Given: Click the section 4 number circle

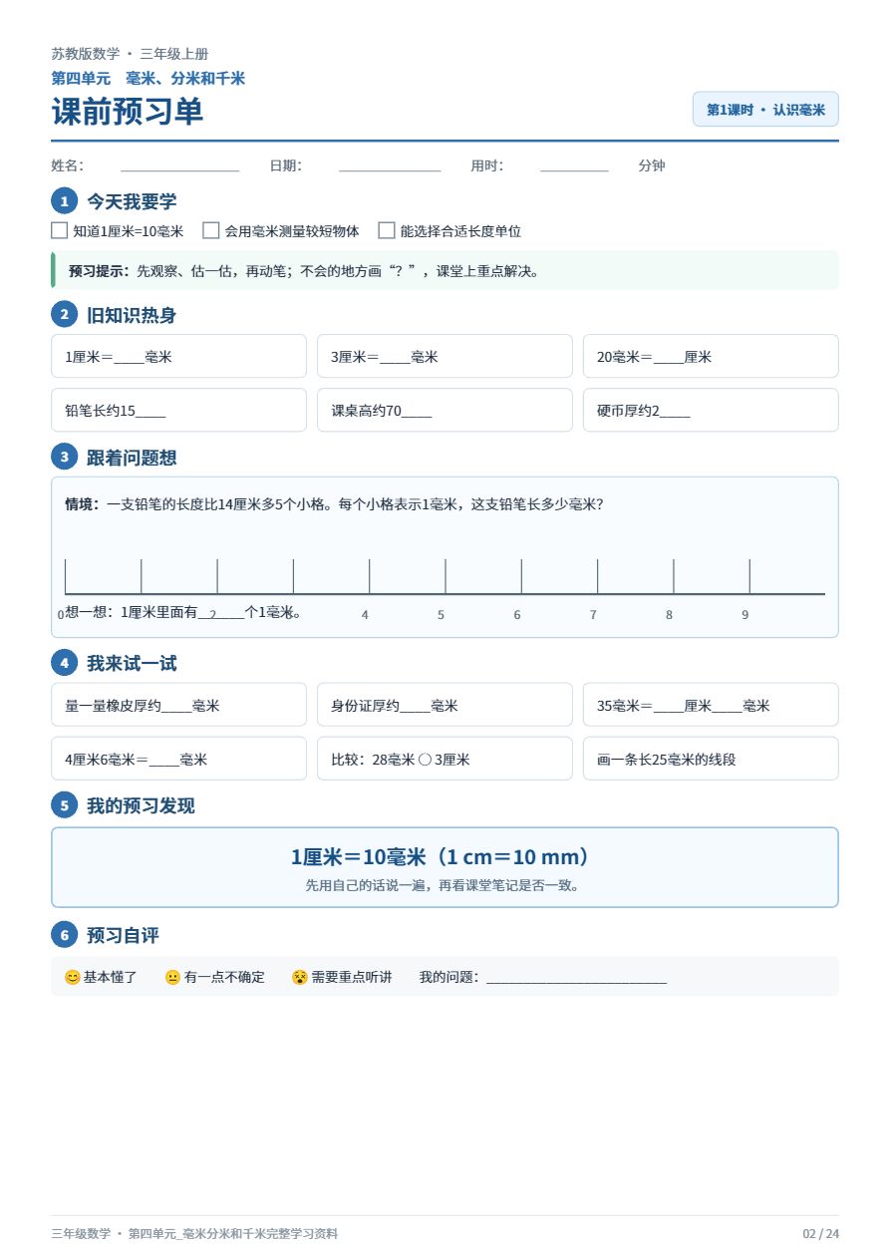Looking at the screenshot, I should (64, 663).
